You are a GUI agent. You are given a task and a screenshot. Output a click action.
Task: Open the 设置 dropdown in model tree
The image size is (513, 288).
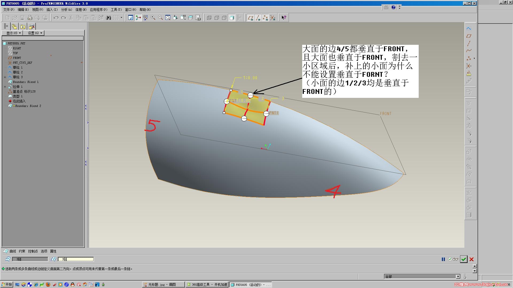[x=34, y=33]
